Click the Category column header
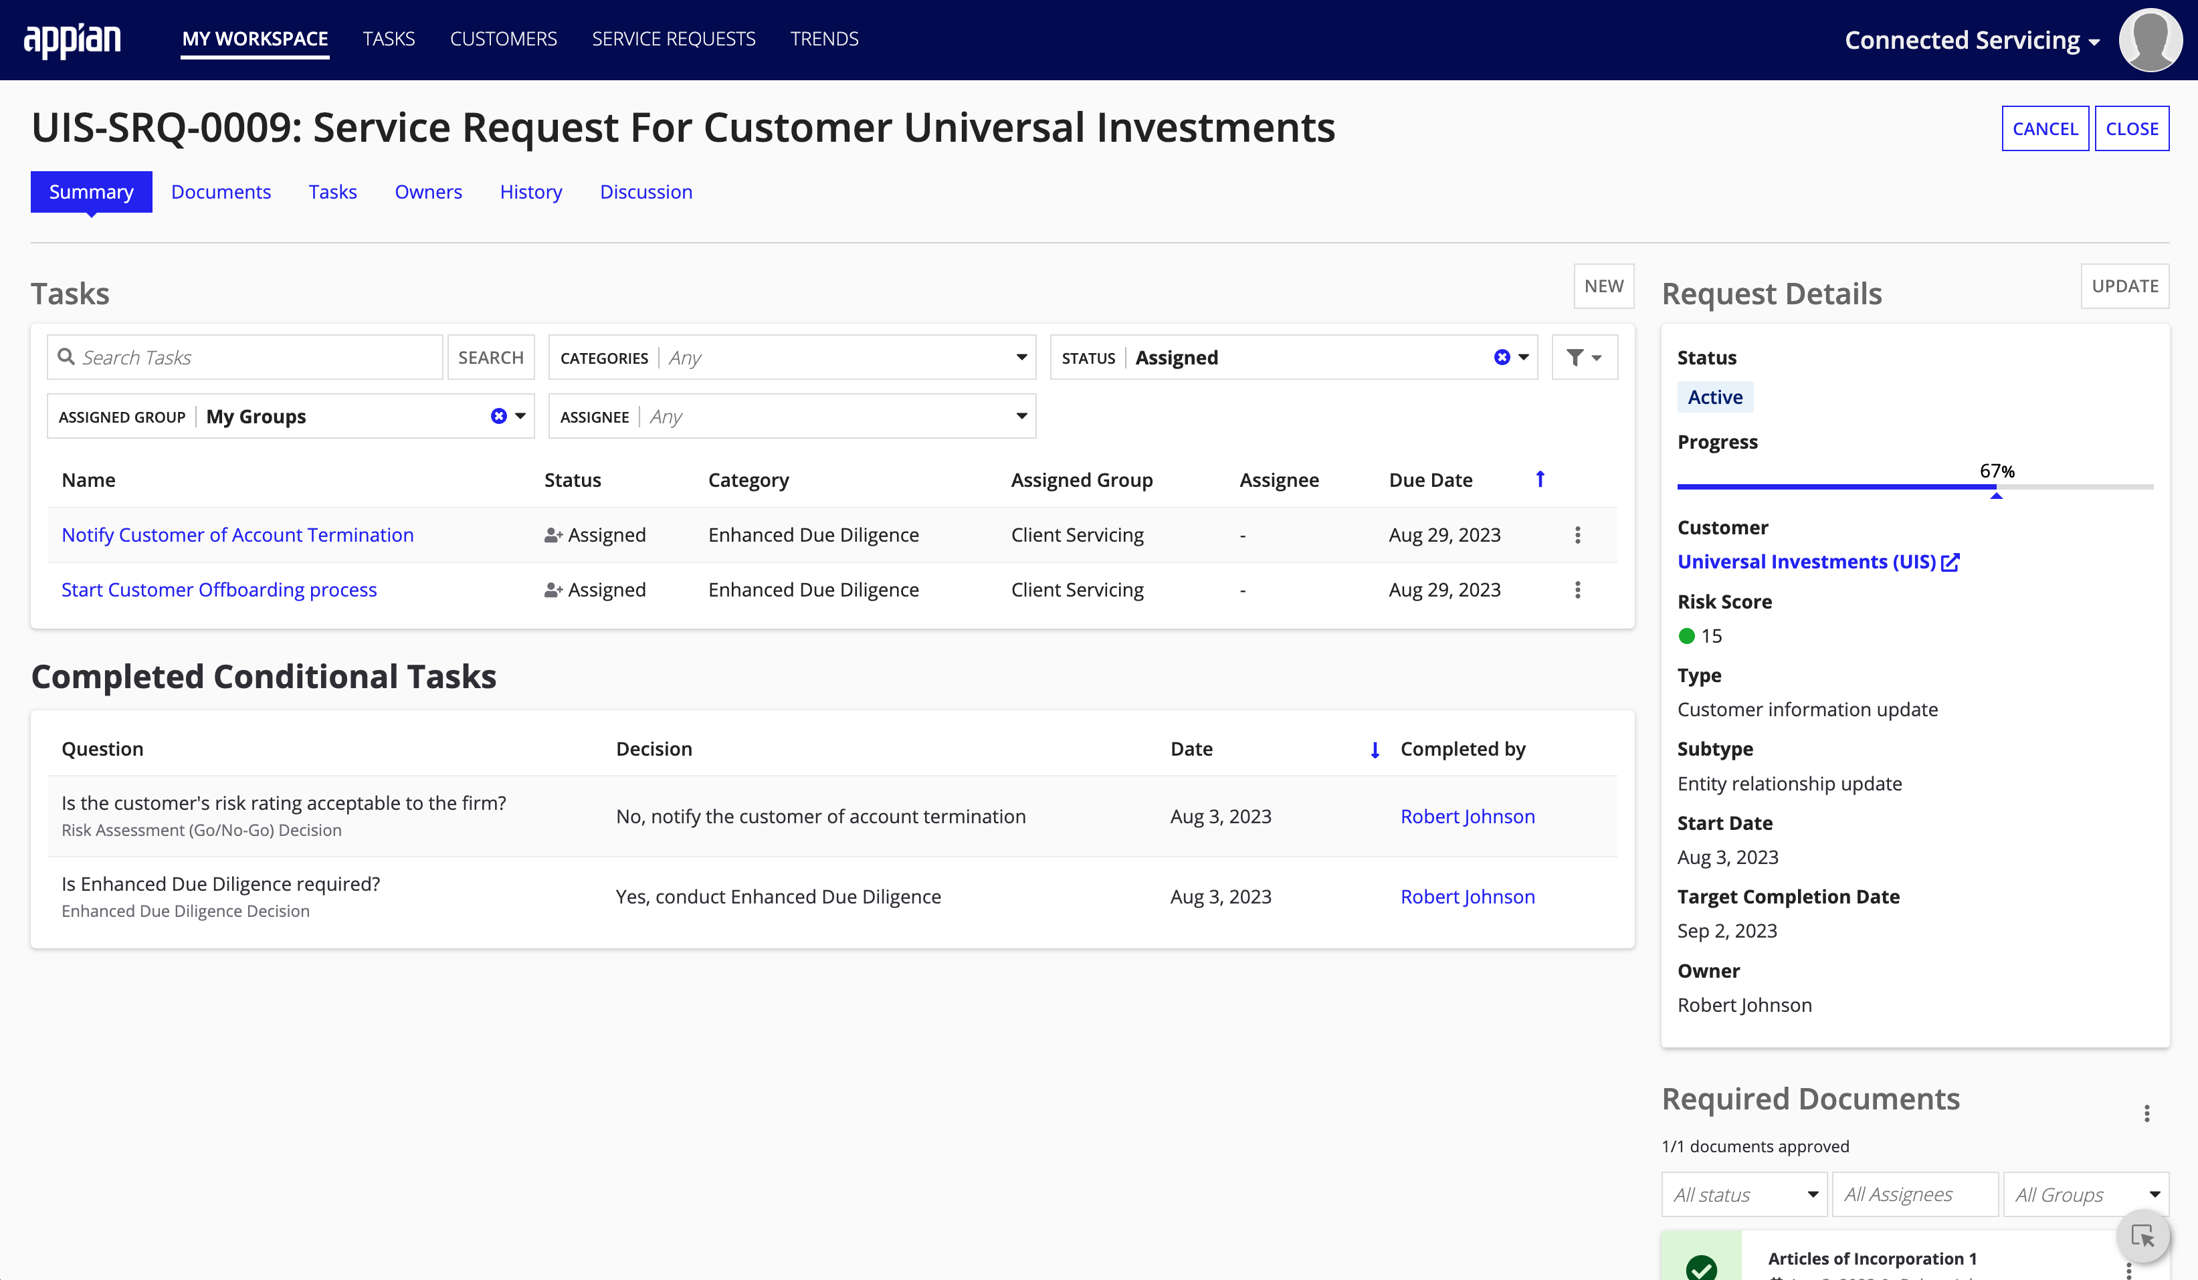The height and width of the screenshot is (1280, 2198). pos(748,480)
